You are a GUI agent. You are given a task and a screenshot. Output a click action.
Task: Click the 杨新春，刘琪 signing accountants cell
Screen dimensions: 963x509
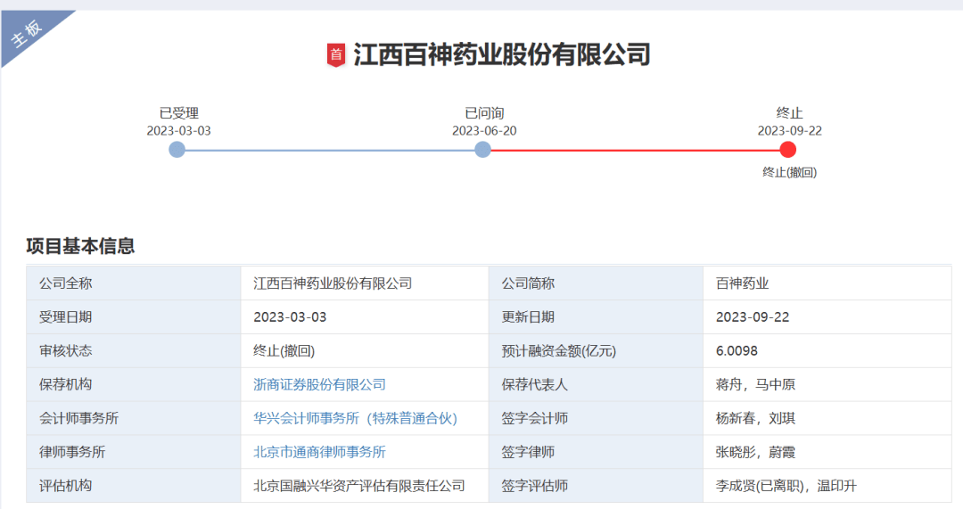click(755, 419)
